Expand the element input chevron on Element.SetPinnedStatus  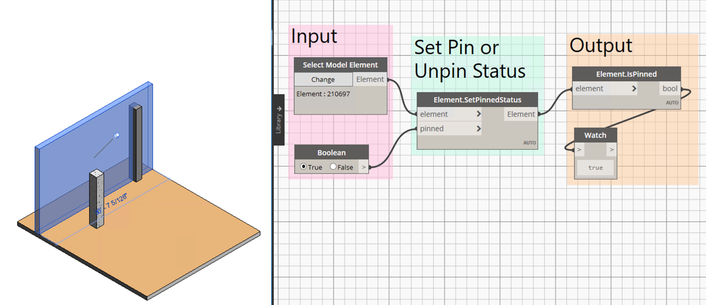478,114
